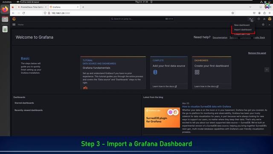The width and height of the screenshot is (273, 154).
Task: Click the SurrealDB plugin blog thumbnail
Action: pyautogui.click(x=162, y=118)
